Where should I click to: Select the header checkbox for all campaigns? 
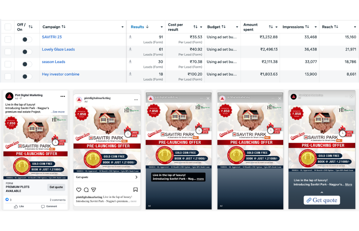(x=8, y=27)
